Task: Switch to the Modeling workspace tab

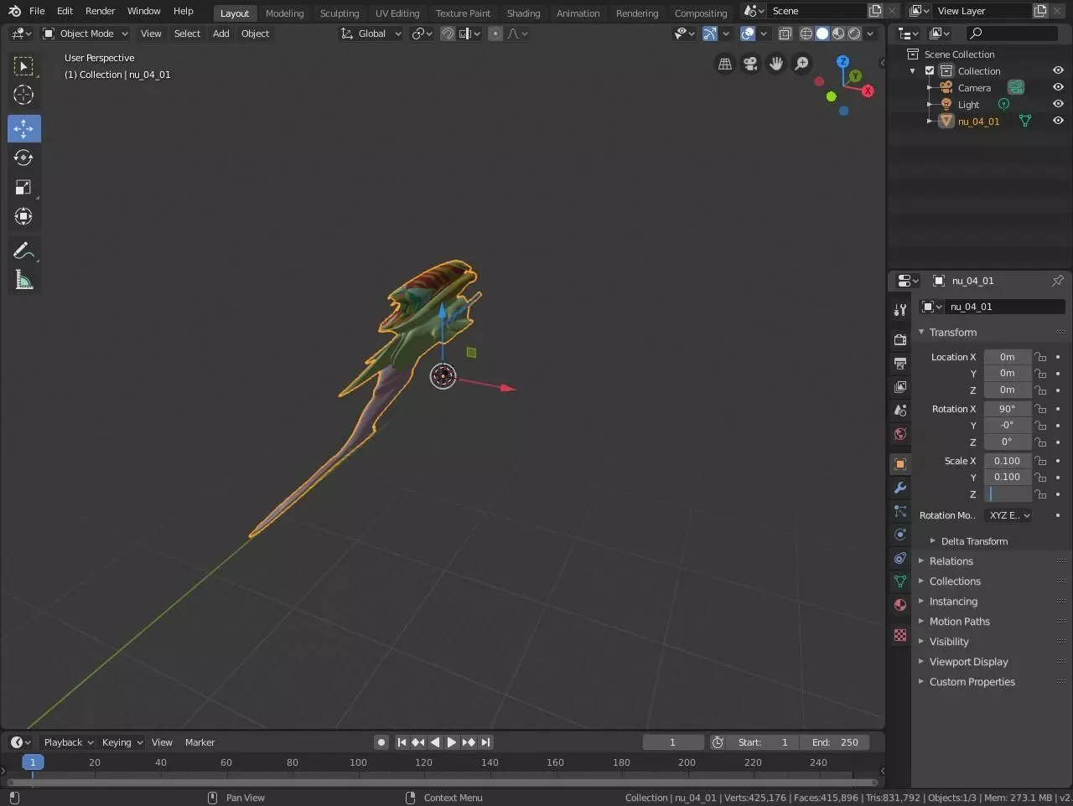Action: point(284,13)
